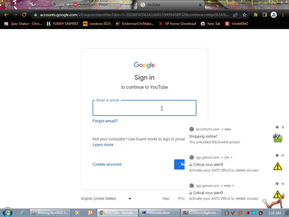Close the YouTube tab
This screenshot has height=217, width=289.
(200, 5)
